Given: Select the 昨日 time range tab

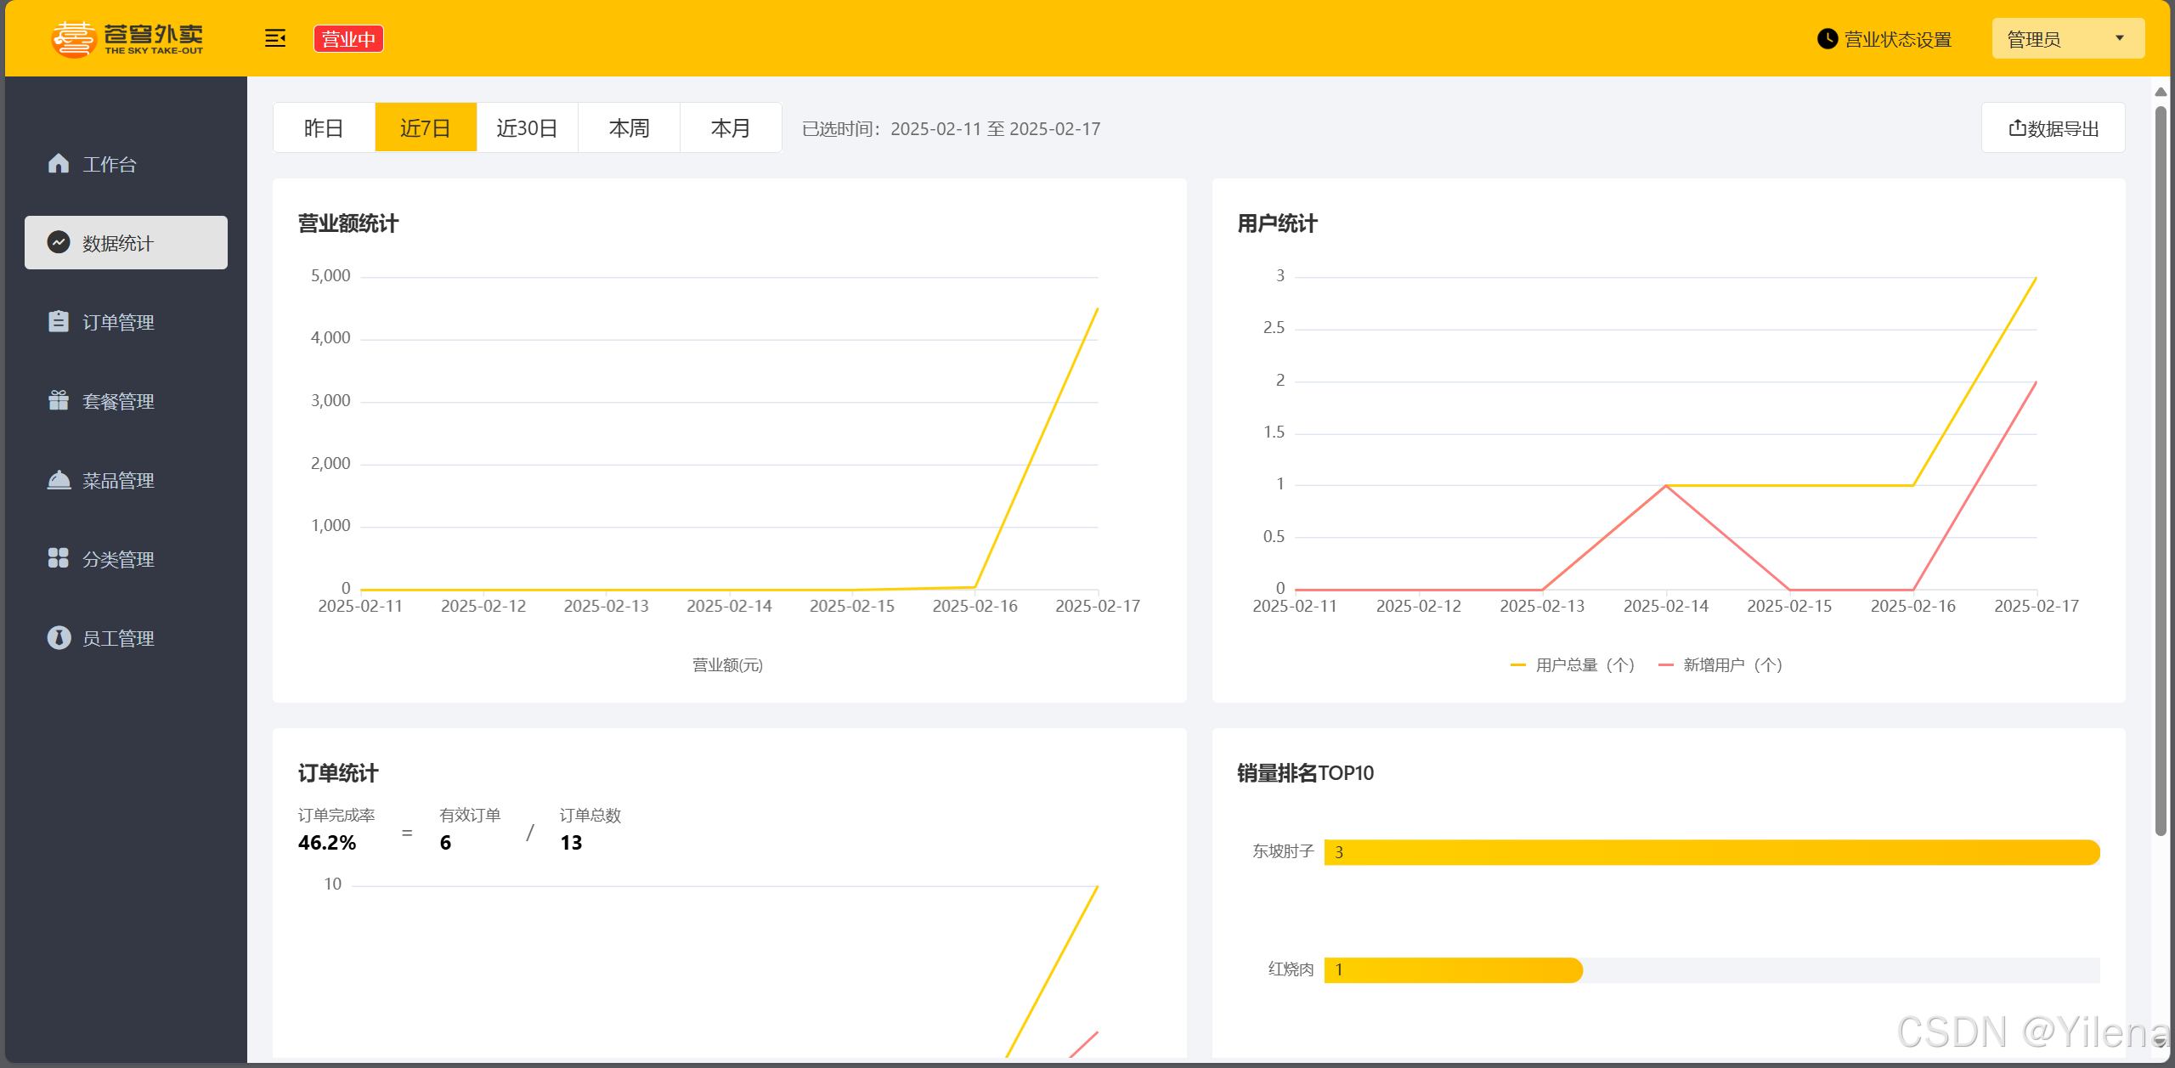Looking at the screenshot, I should [x=324, y=127].
